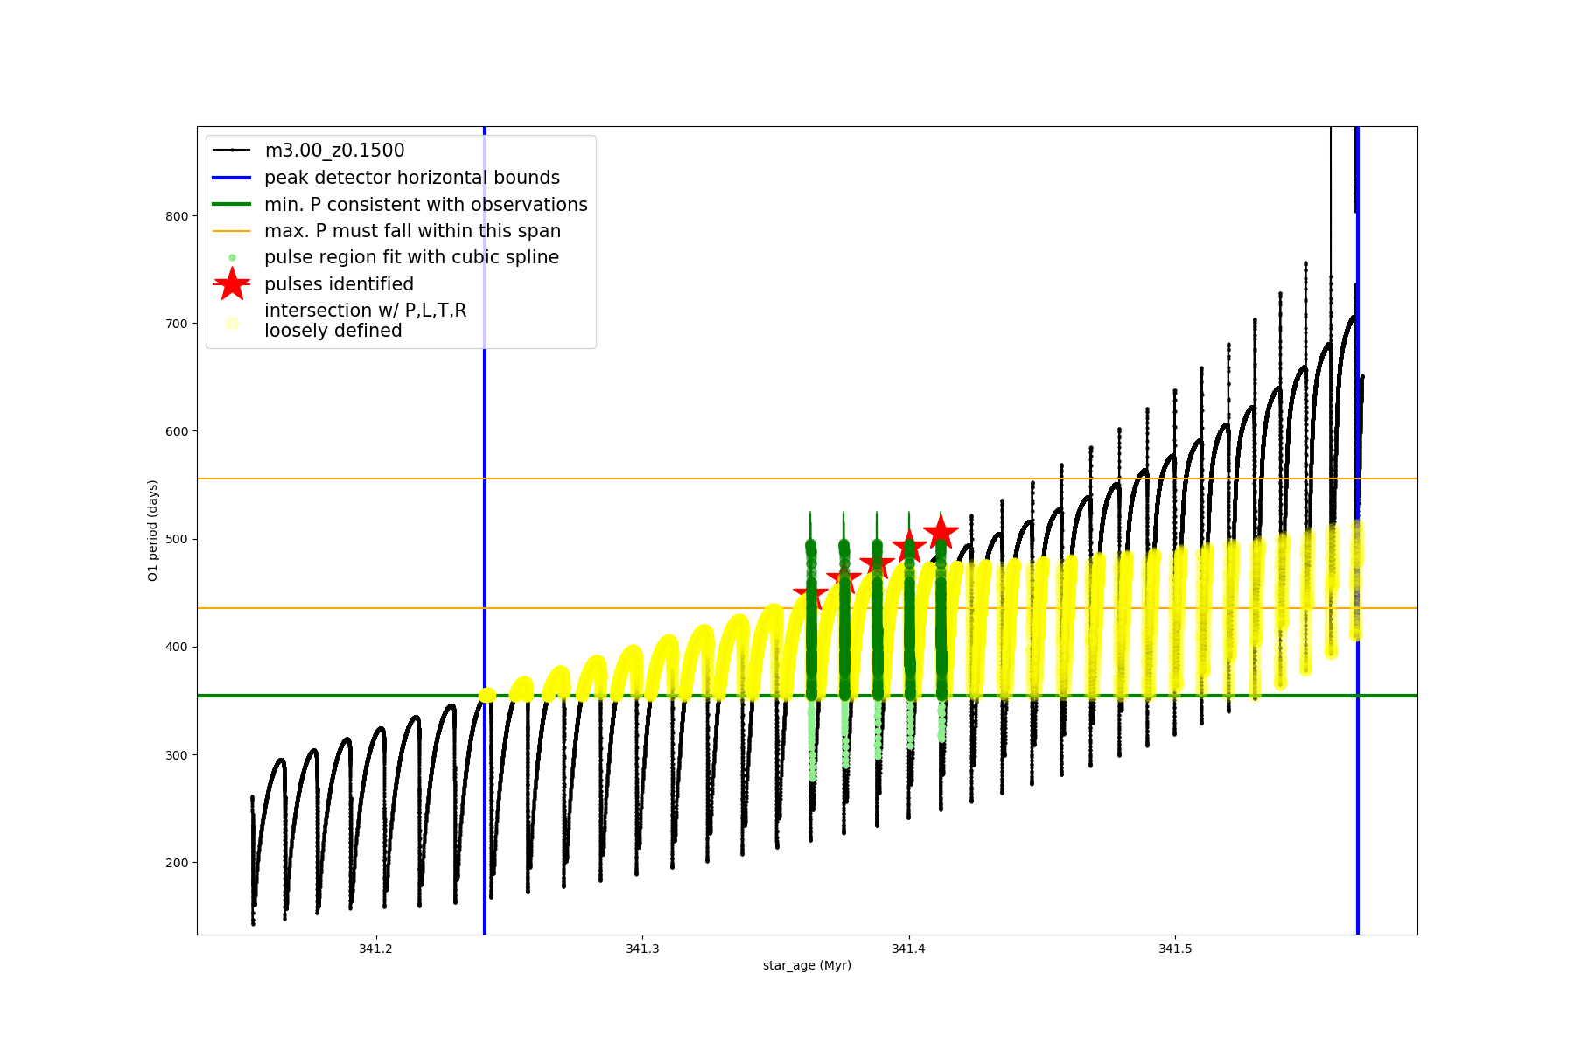The image size is (1575, 1050).
Task: Click the blue line swatch in the legend
Action: [x=232, y=178]
